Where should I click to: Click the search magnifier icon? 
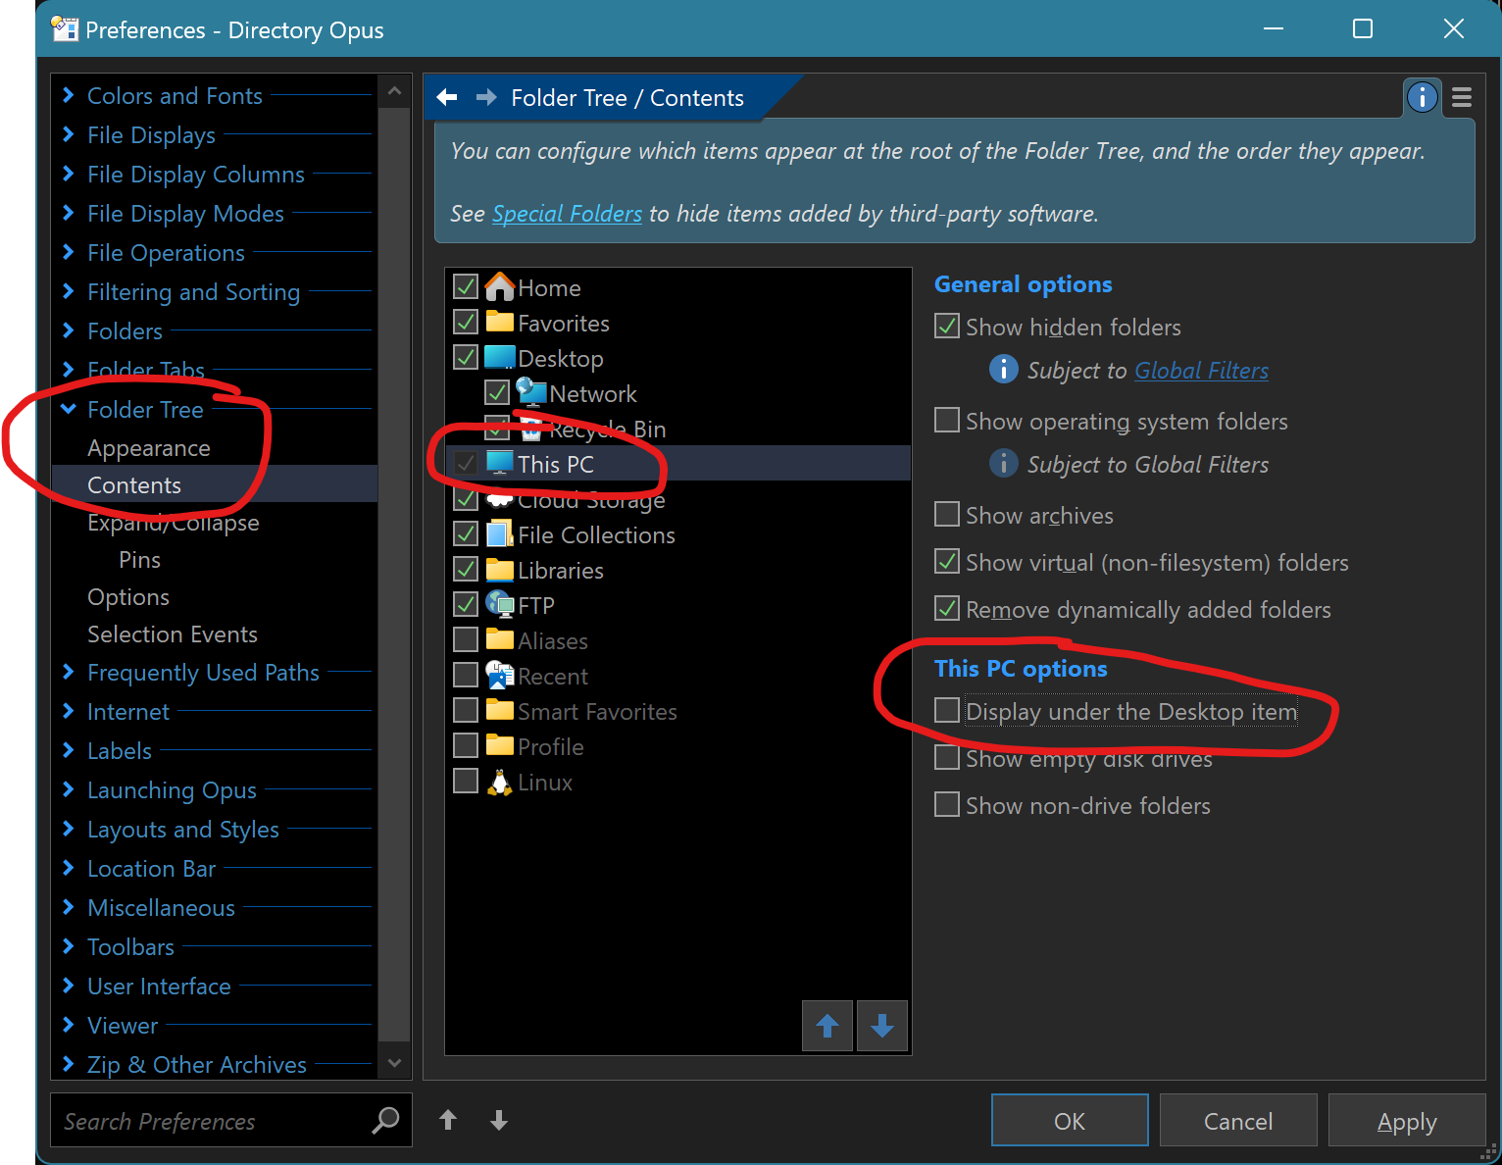386,1120
